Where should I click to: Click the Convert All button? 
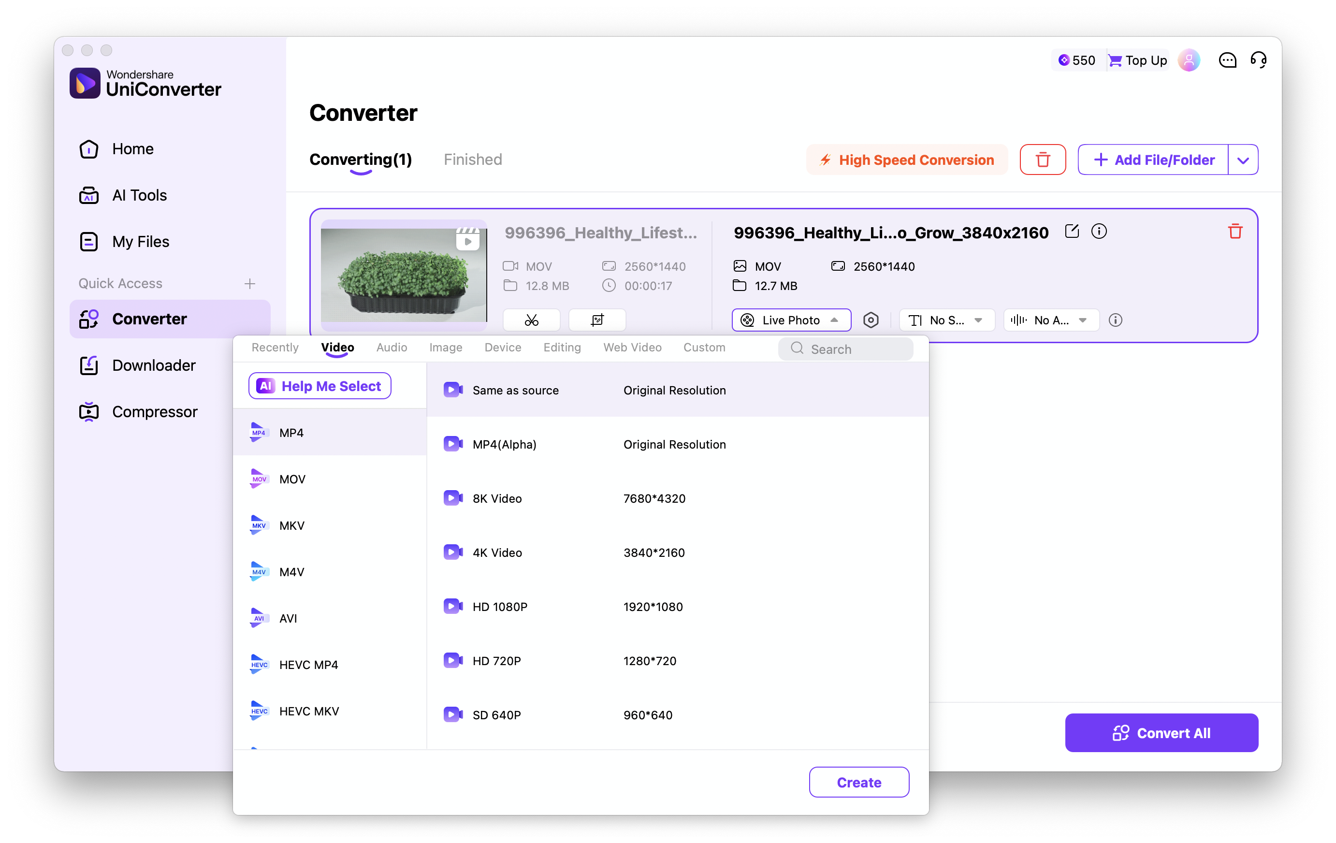pos(1161,733)
